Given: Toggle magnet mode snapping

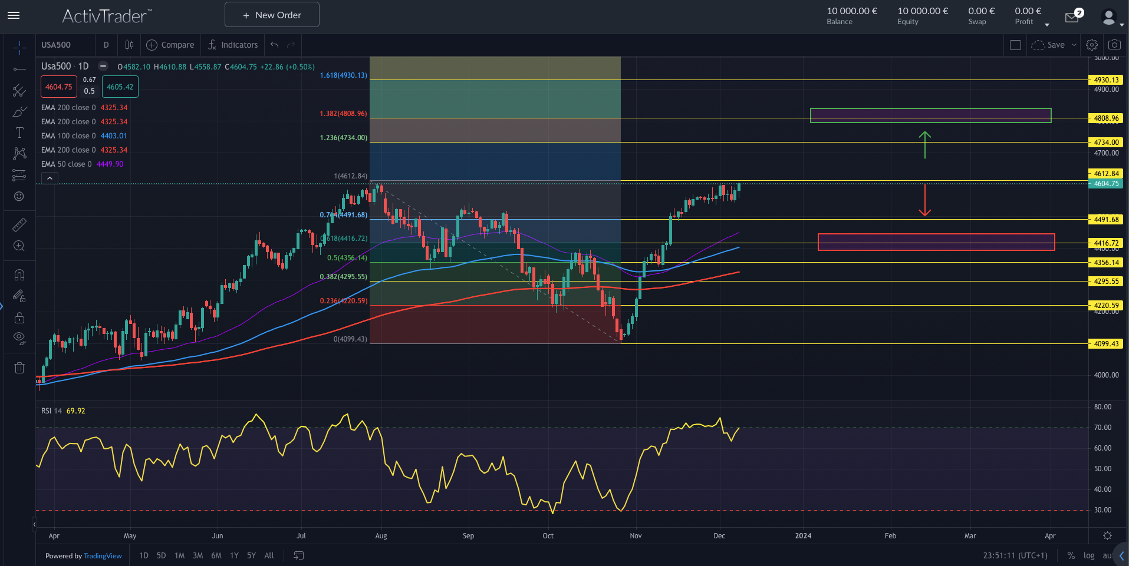Looking at the screenshot, I should (19, 274).
